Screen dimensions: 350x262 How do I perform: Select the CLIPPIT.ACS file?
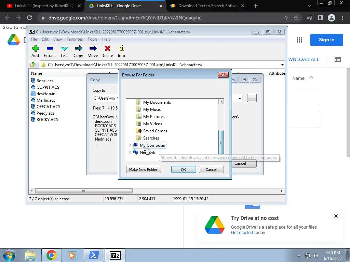[x=48, y=87]
